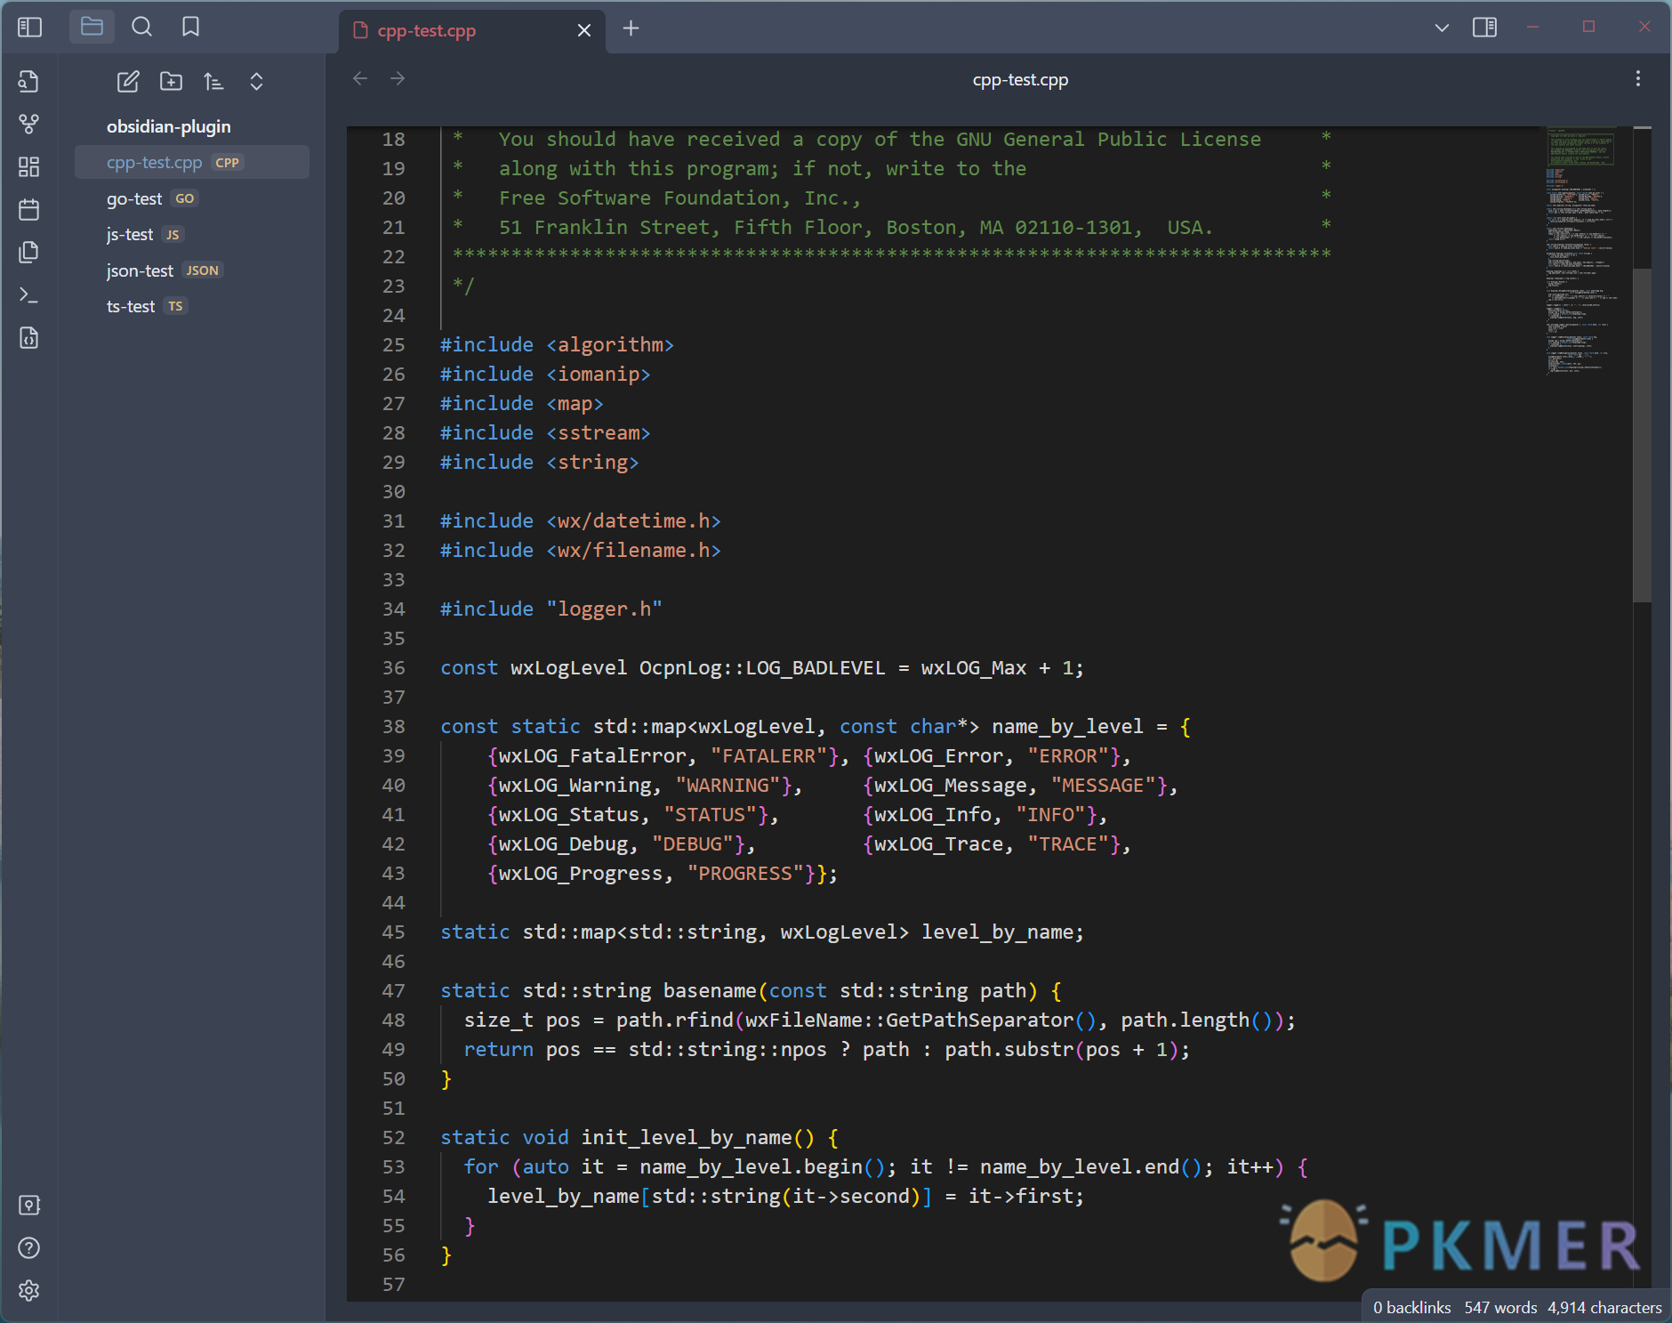The image size is (1672, 1323).
Task: Open the more options menu for cpp-test.cpp
Action: tap(1637, 79)
